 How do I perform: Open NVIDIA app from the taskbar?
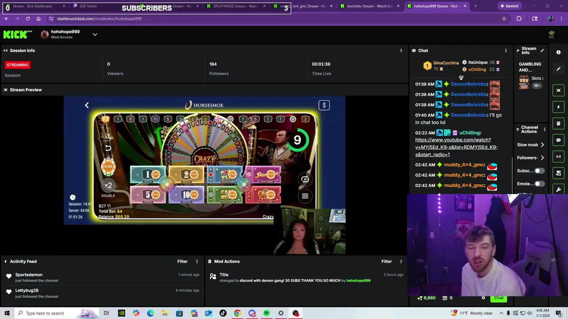click(121, 313)
